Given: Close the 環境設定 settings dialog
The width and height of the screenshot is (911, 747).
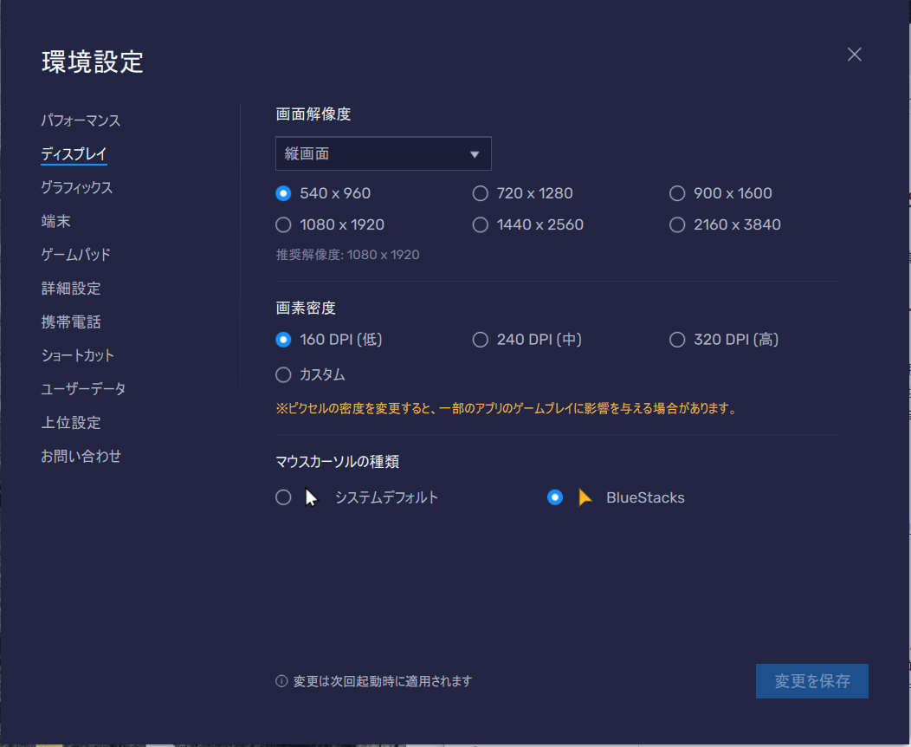Looking at the screenshot, I should coord(855,55).
